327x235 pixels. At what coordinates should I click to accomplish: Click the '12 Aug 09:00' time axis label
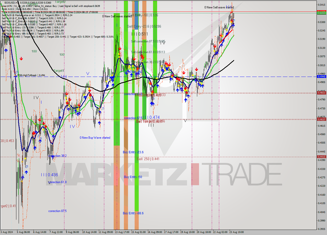[106, 232]
